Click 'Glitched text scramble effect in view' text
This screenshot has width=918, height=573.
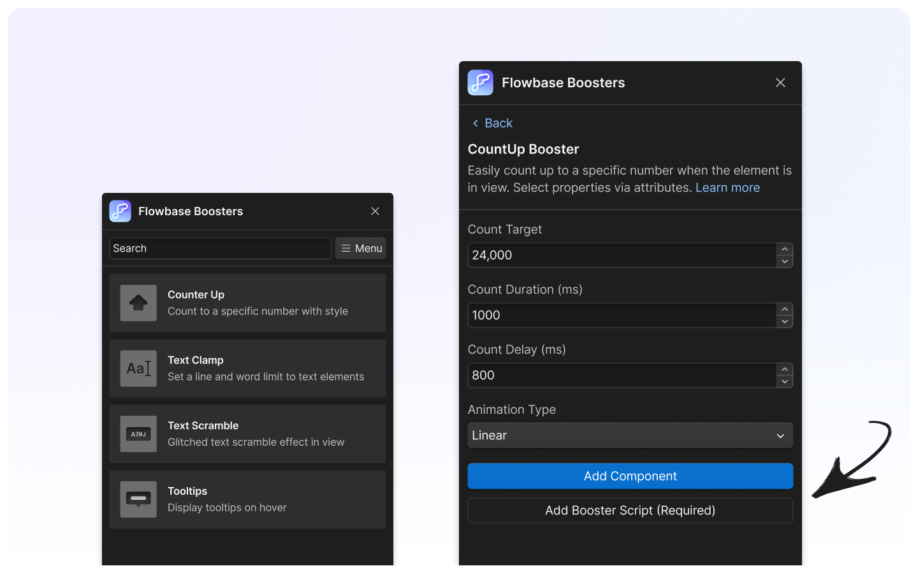256,442
